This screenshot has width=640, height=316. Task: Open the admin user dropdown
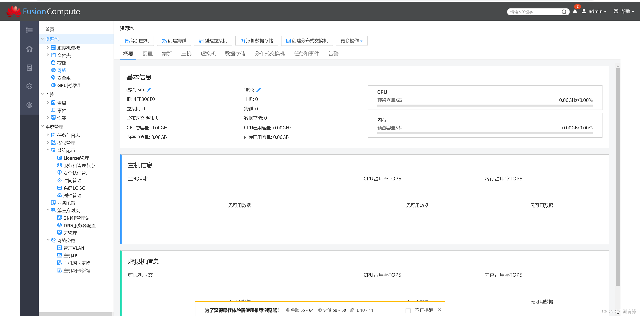tap(597, 12)
